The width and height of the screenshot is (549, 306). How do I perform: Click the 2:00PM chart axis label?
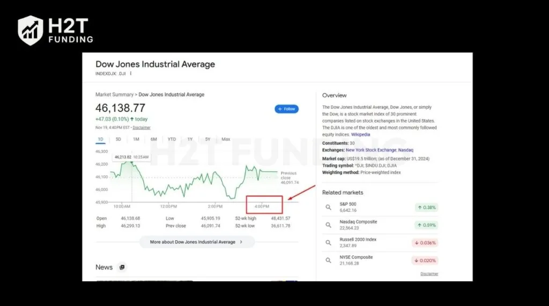pos(215,206)
